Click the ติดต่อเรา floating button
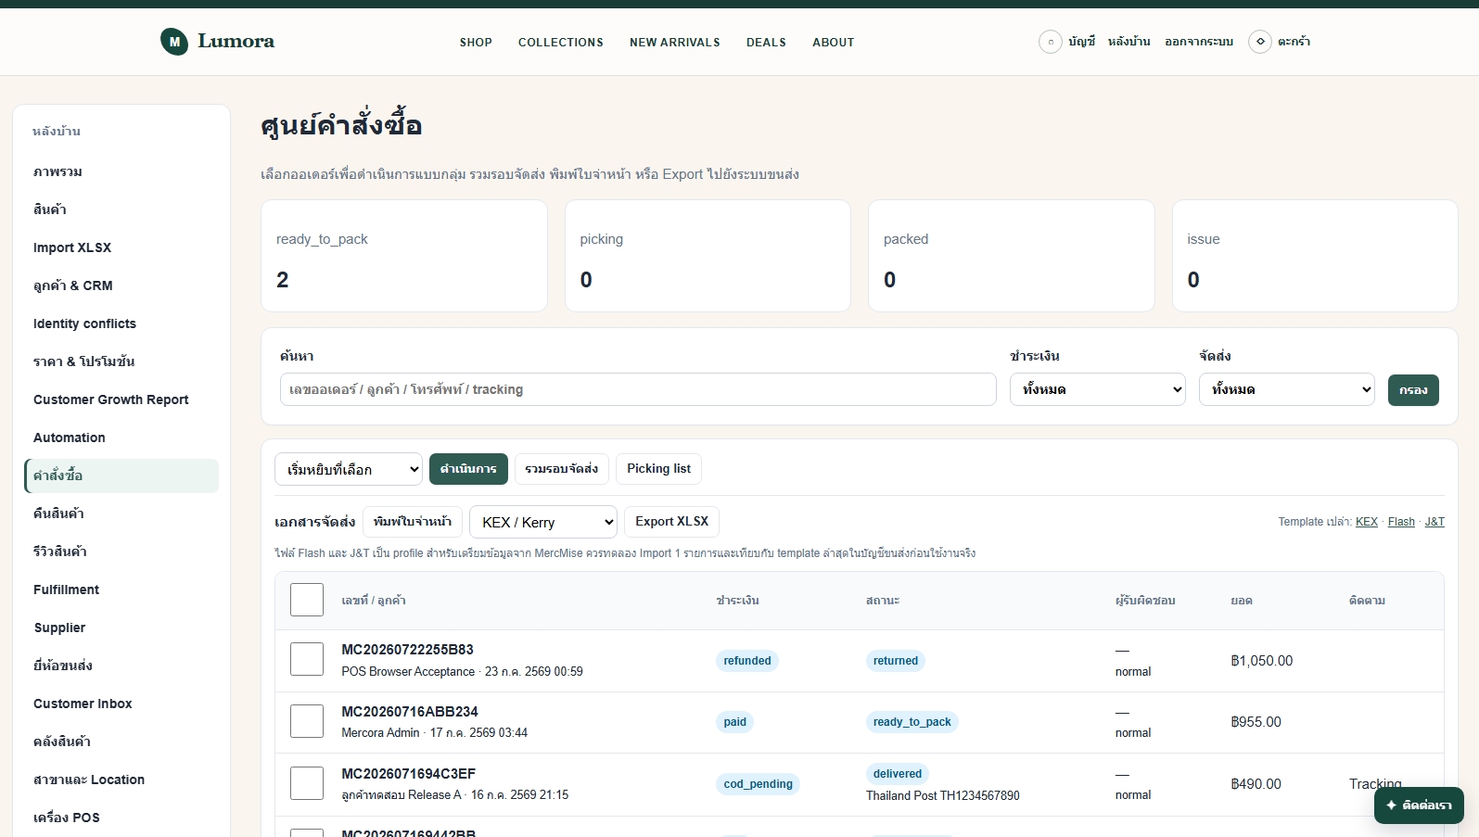 coord(1419,805)
